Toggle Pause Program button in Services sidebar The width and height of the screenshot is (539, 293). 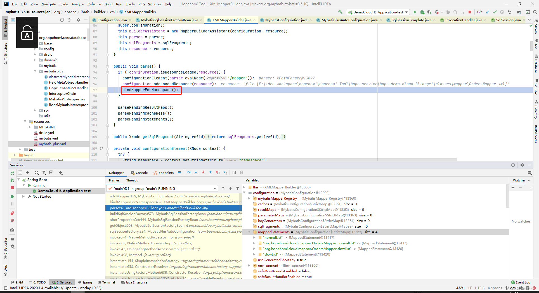12,204
